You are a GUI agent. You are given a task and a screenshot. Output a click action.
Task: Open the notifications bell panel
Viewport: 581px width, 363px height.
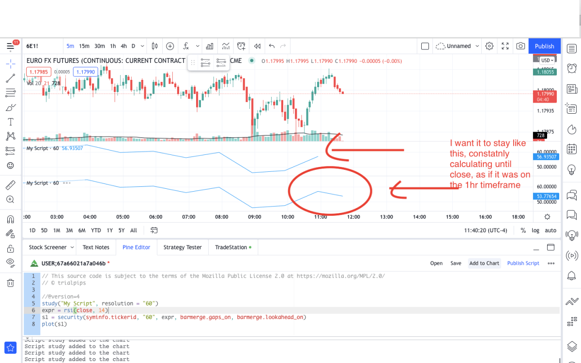click(x=572, y=276)
